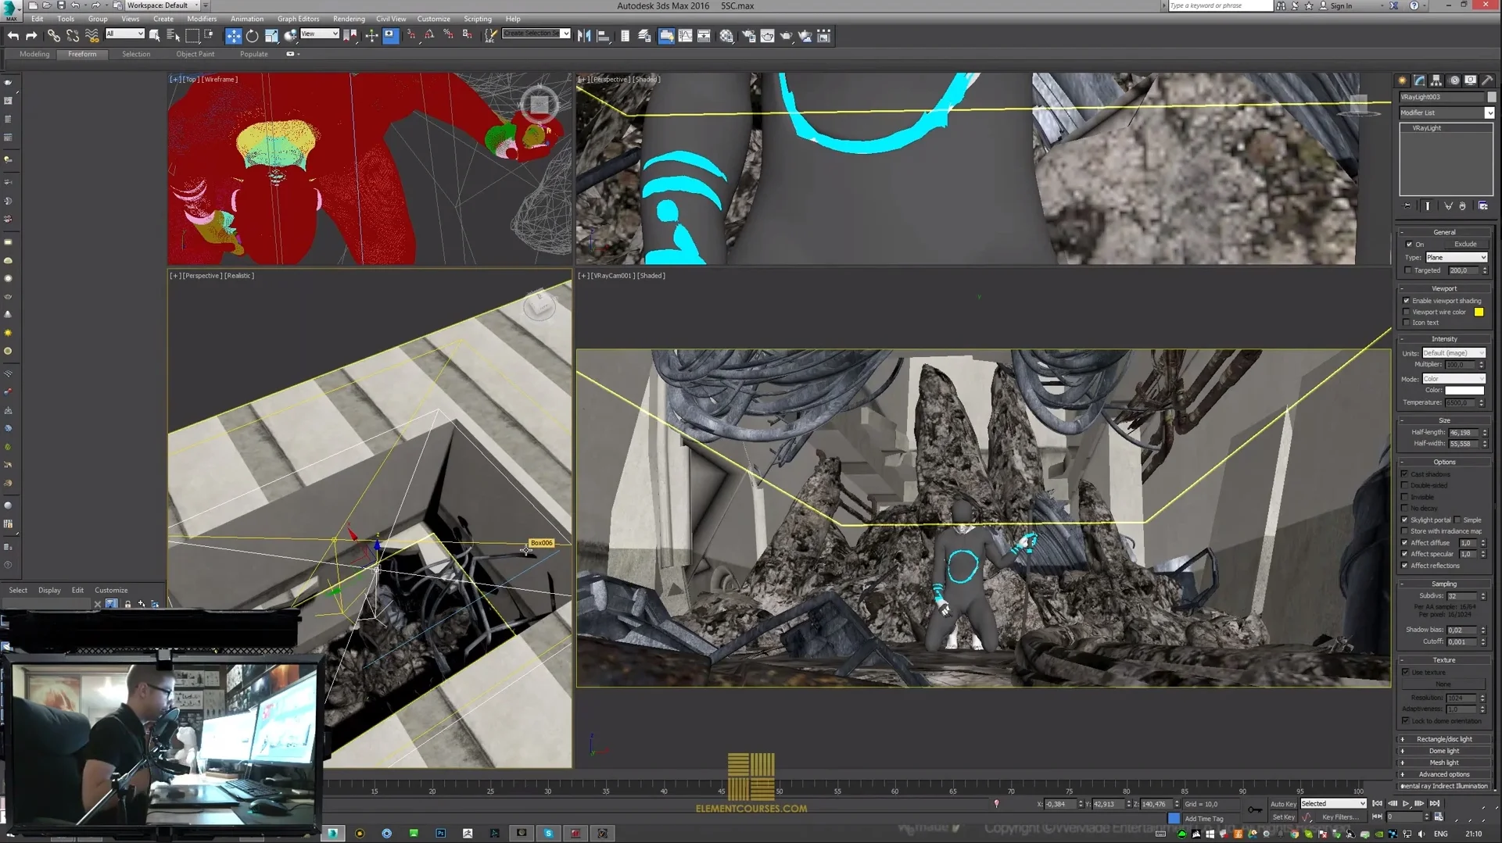The image size is (1502, 843).
Task: Open the Rendering menu
Action: point(349,19)
